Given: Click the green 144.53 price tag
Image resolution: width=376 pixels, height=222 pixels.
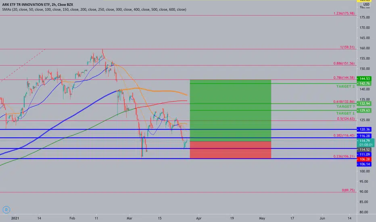Looking at the screenshot, I should (x=364, y=79).
